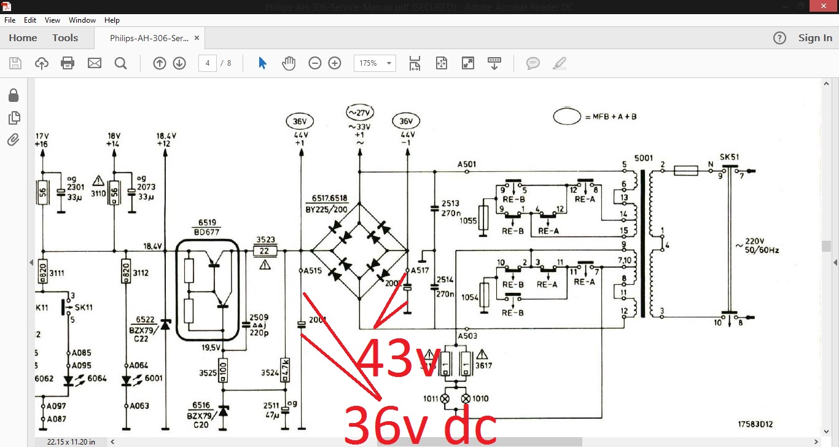
Task: Click the Print file icon
Action: click(x=68, y=63)
